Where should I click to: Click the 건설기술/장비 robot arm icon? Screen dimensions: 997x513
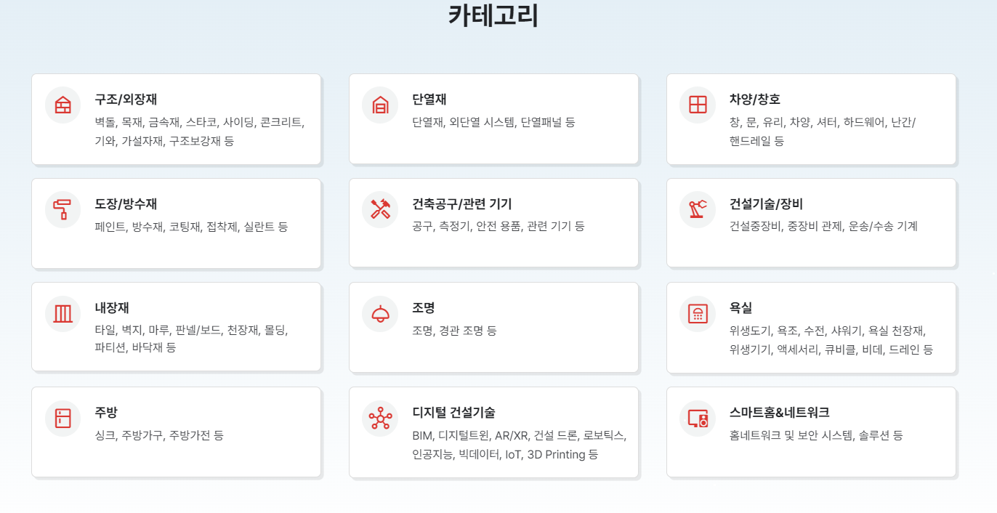(x=698, y=209)
